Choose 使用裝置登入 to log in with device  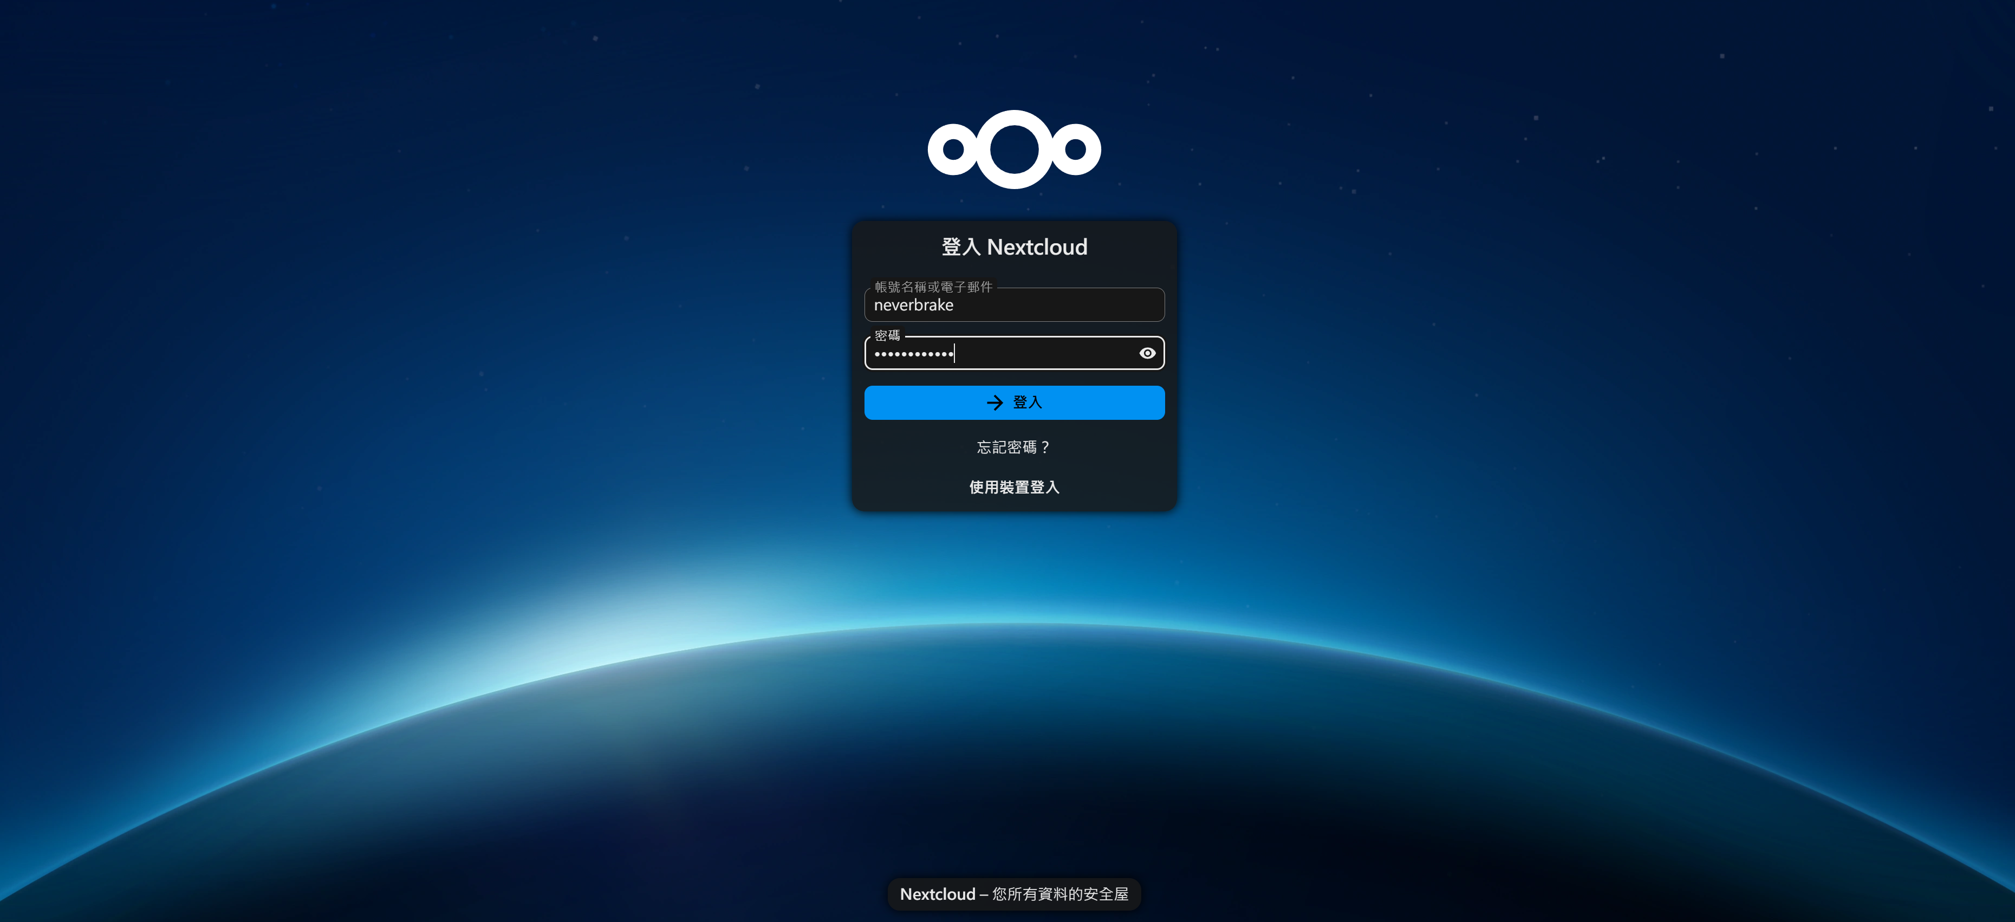pyautogui.click(x=1014, y=487)
